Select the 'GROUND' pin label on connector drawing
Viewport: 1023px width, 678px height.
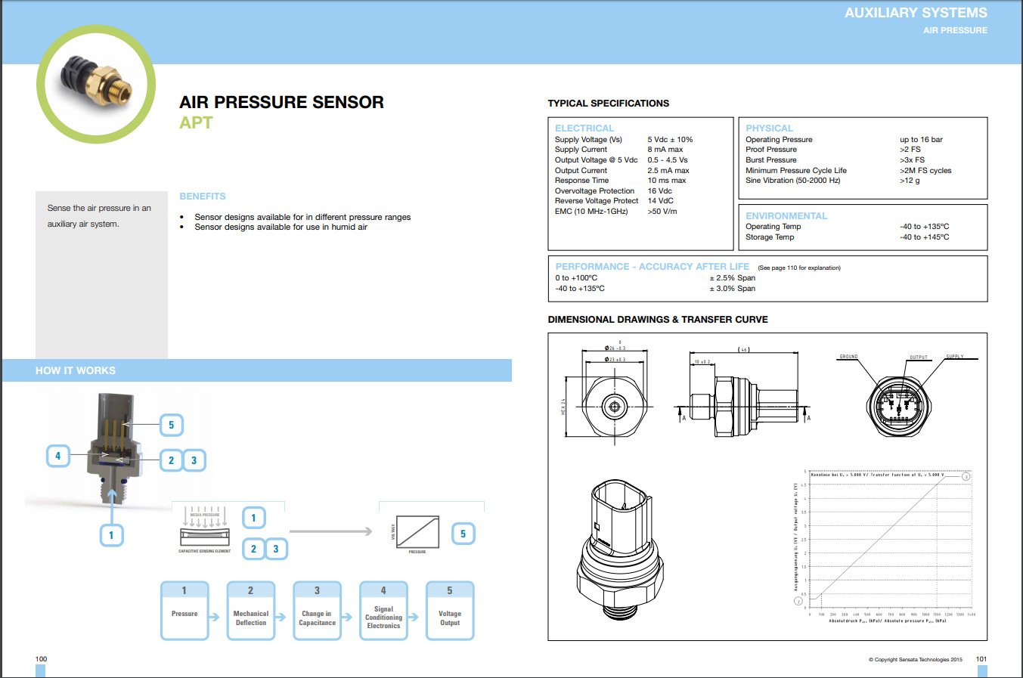click(848, 357)
